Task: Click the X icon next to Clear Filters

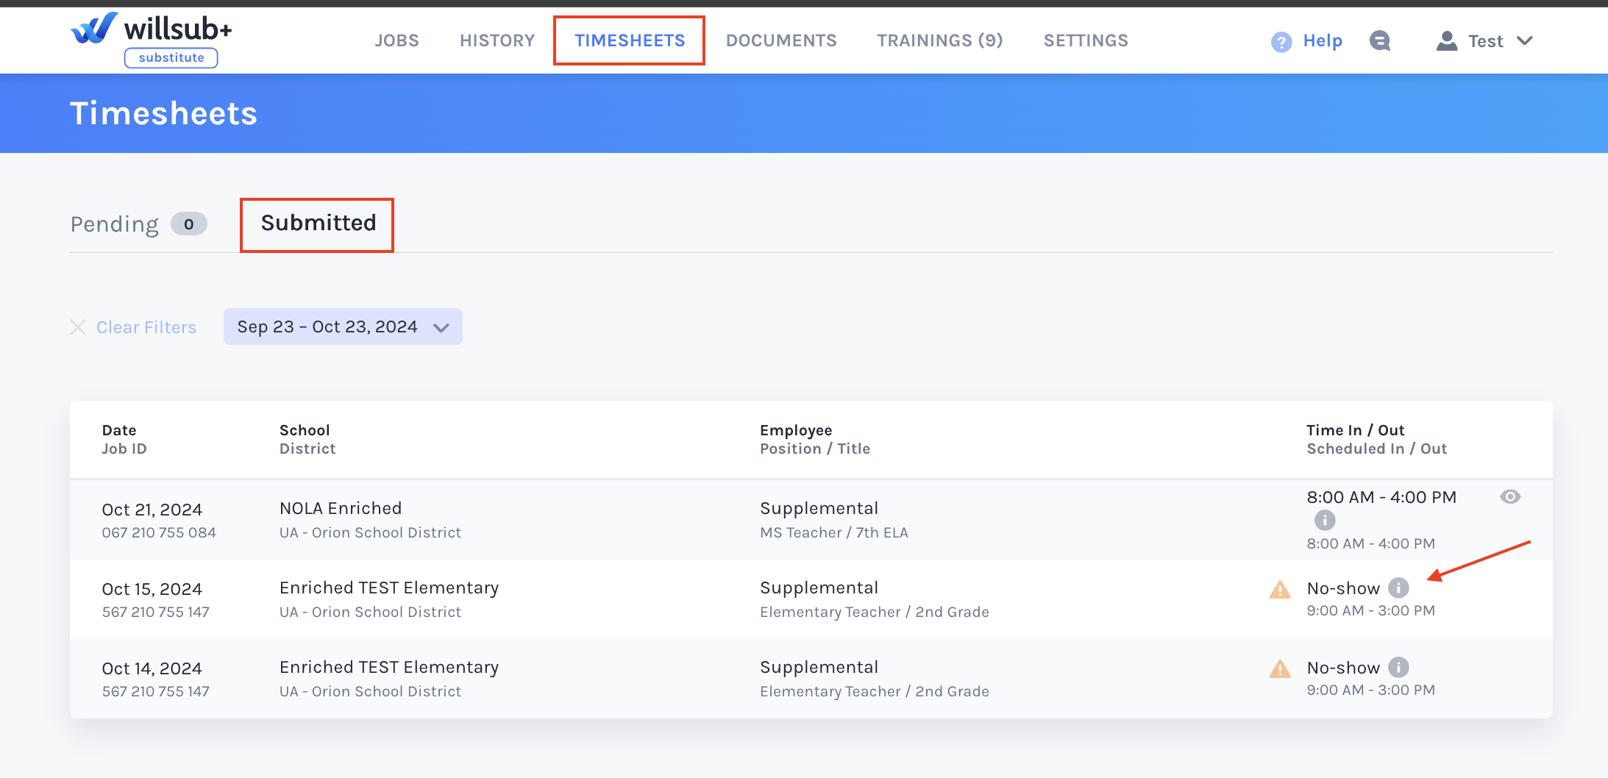Action: pyautogui.click(x=78, y=327)
